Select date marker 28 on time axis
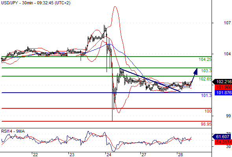This screenshot has width=232, height=157. tap(180, 155)
